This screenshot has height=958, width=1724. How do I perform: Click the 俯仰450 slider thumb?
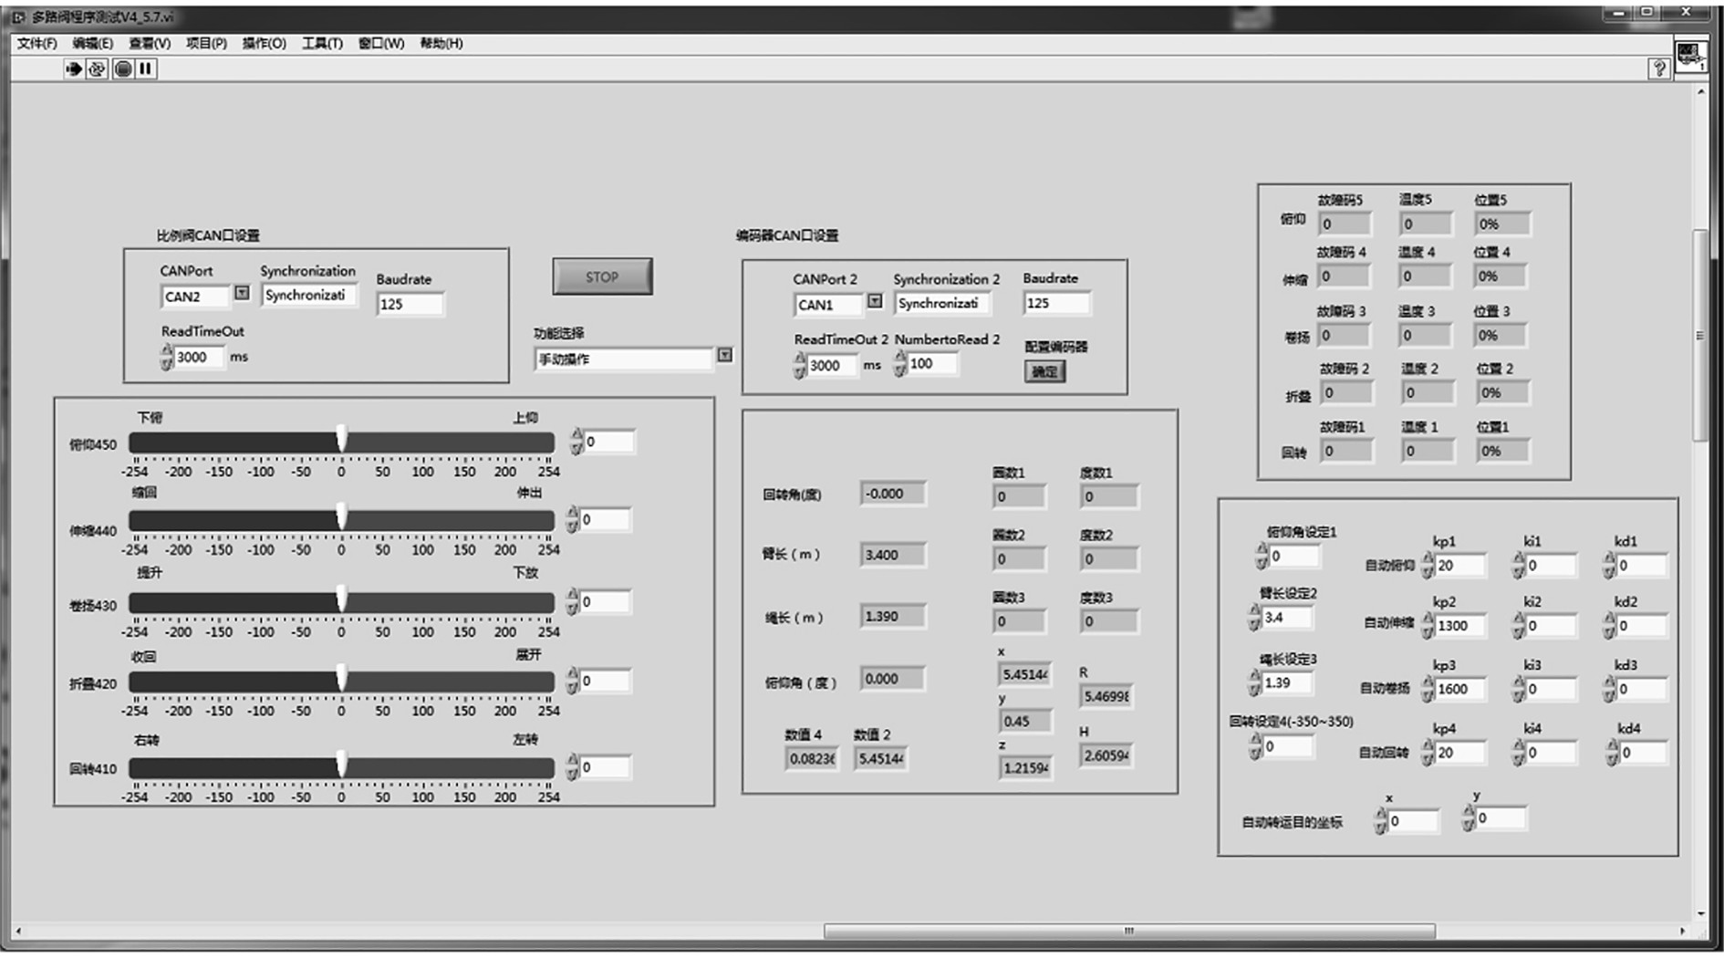coord(341,439)
